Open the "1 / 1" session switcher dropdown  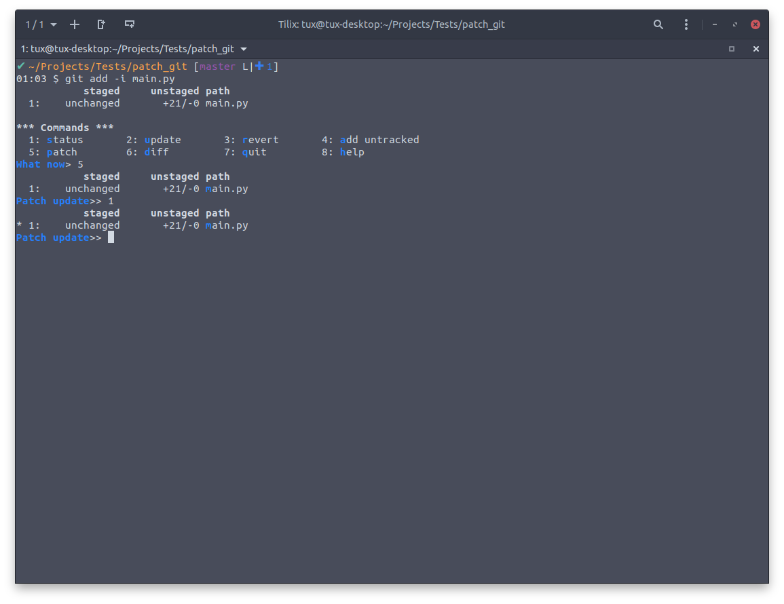pyautogui.click(x=41, y=24)
